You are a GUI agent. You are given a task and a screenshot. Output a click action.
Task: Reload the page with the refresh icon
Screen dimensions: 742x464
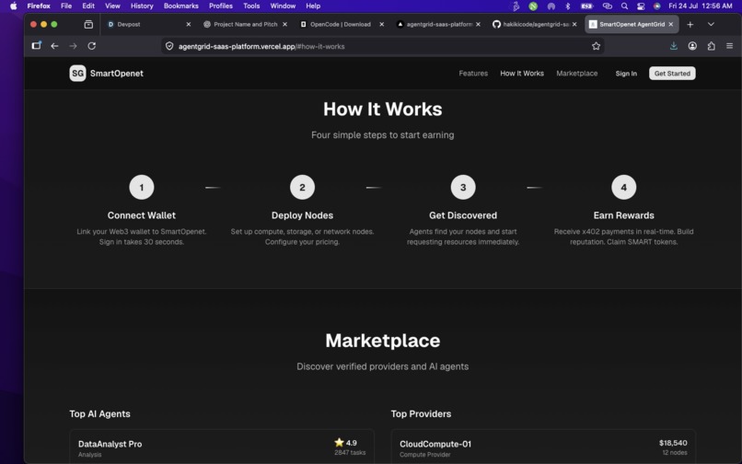click(92, 46)
